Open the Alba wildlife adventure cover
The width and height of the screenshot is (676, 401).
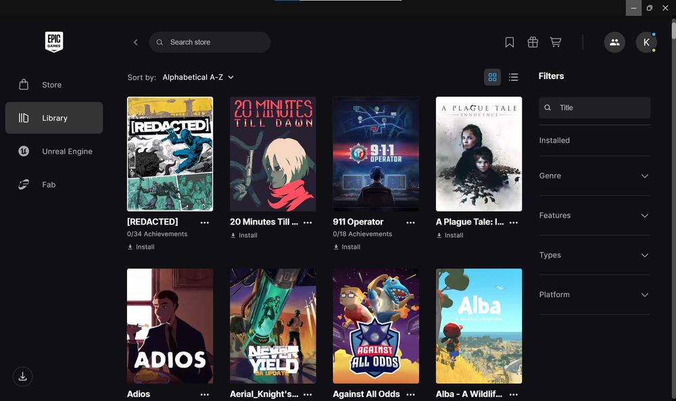[479, 326]
